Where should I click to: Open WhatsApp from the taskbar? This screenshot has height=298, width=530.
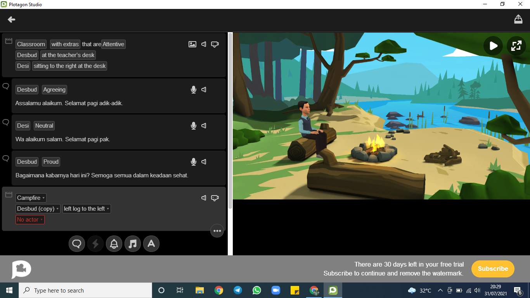[x=257, y=290]
